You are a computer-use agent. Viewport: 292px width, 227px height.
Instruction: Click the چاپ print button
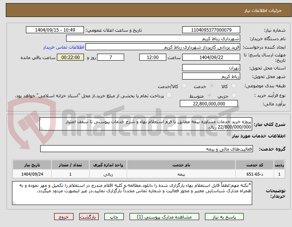pos(114,217)
